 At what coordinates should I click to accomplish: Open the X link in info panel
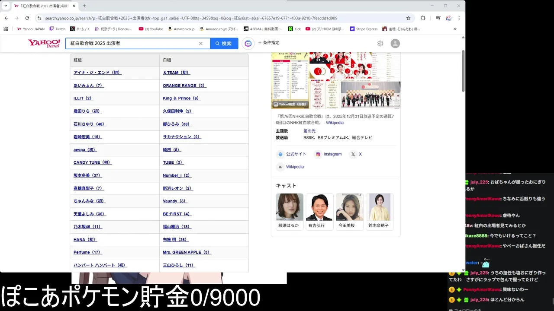[356, 154]
